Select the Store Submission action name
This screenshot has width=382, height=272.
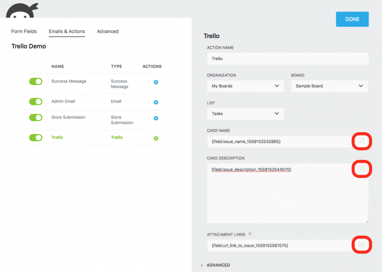[x=68, y=117]
